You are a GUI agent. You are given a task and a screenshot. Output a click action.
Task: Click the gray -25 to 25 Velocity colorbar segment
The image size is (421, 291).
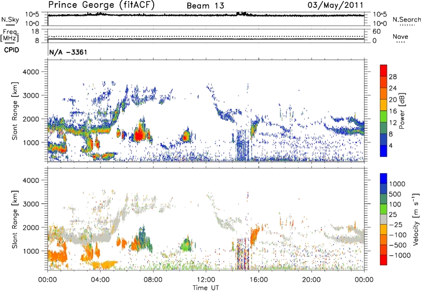(384, 219)
